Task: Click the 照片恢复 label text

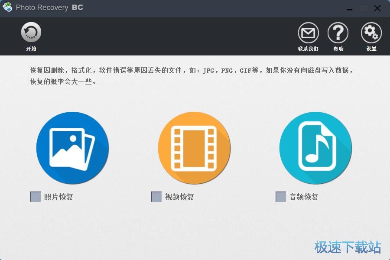Action: point(58,197)
